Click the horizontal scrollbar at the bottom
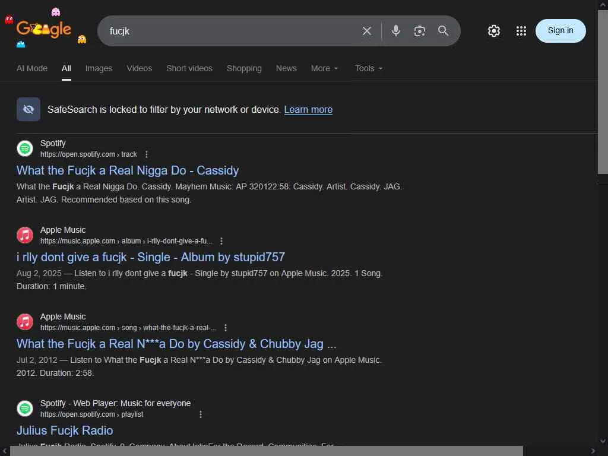The image size is (608, 456). click(x=266, y=451)
